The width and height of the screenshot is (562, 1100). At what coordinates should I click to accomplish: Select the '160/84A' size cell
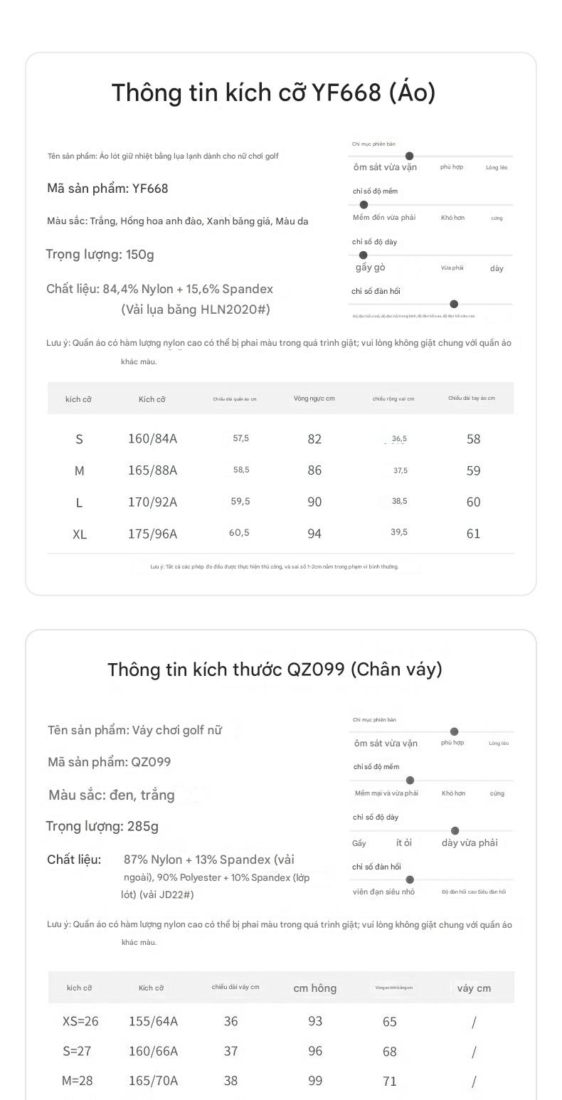pyautogui.click(x=152, y=438)
